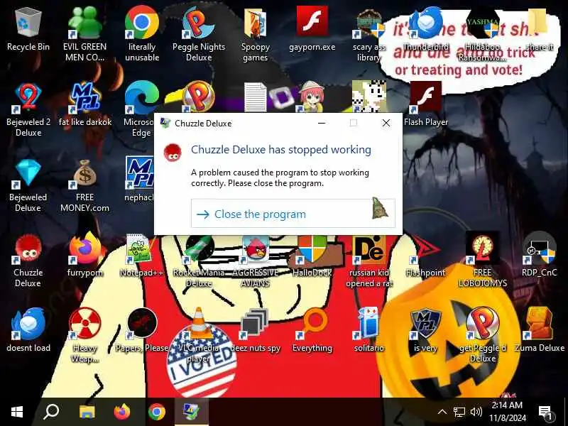Screen dimensions: 568x426
Task: Open the network status tray icon
Action: coord(459,412)
